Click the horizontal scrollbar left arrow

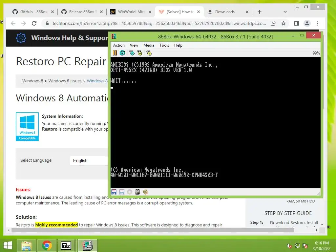point(9,230)
